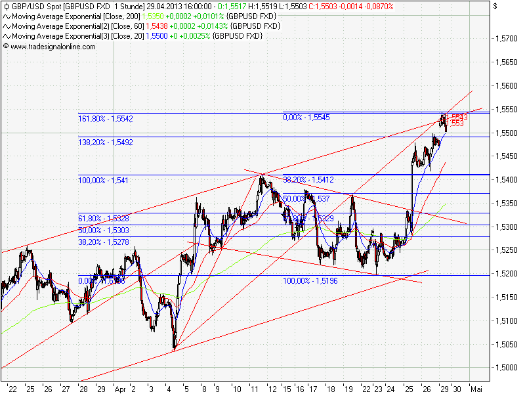Image resolution: width=525 pixels, height=394 pixels.
Task: Click 1,5250 on the price axis
Action: (506, 250)
